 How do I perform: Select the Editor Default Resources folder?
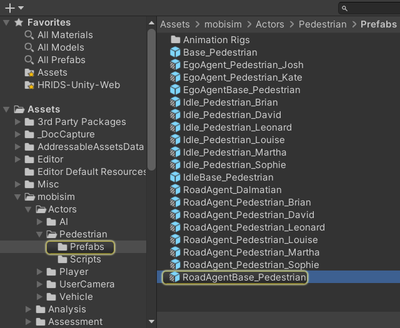(91, 172)
